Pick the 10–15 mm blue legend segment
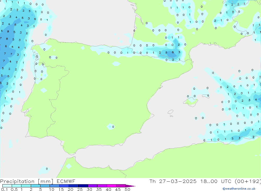 [x=55, y=186]
